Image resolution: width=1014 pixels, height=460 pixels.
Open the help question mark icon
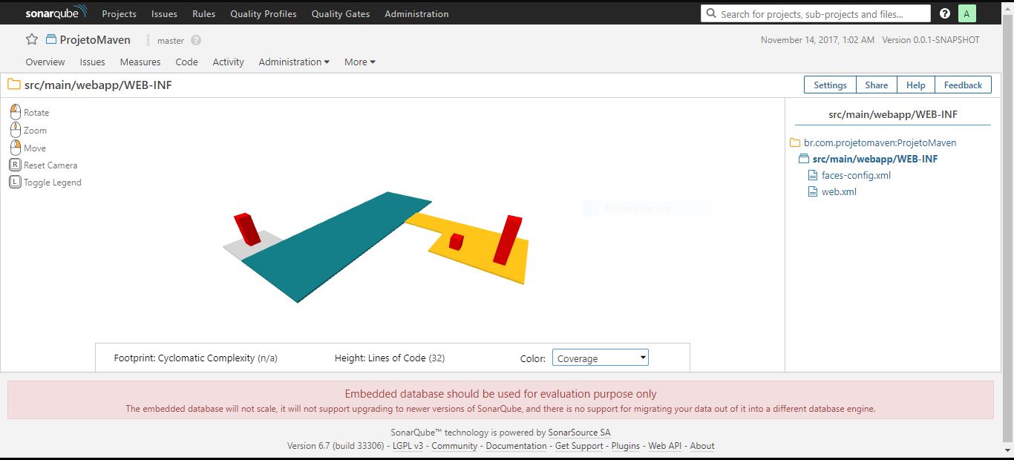click(x=945, y=13)
